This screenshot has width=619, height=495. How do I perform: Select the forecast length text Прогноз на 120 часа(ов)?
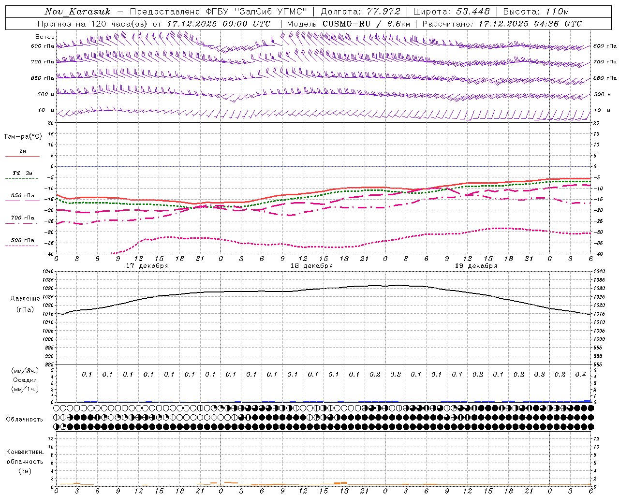(93, 24)
